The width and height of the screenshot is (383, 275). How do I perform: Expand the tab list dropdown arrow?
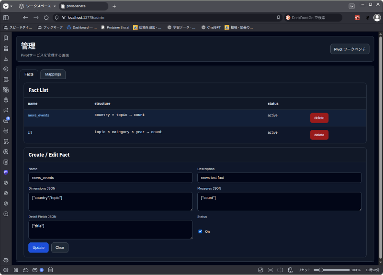[352, 6]
